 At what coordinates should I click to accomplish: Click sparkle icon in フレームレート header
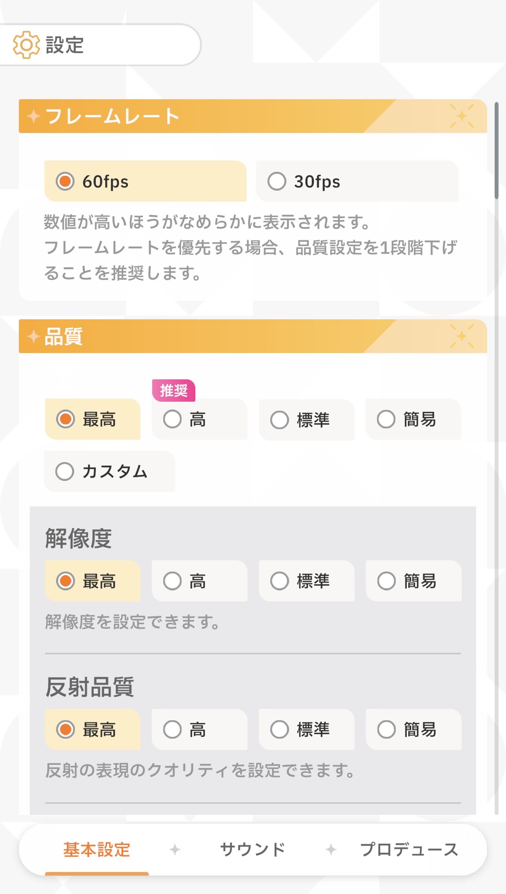[x=462, y=116]
